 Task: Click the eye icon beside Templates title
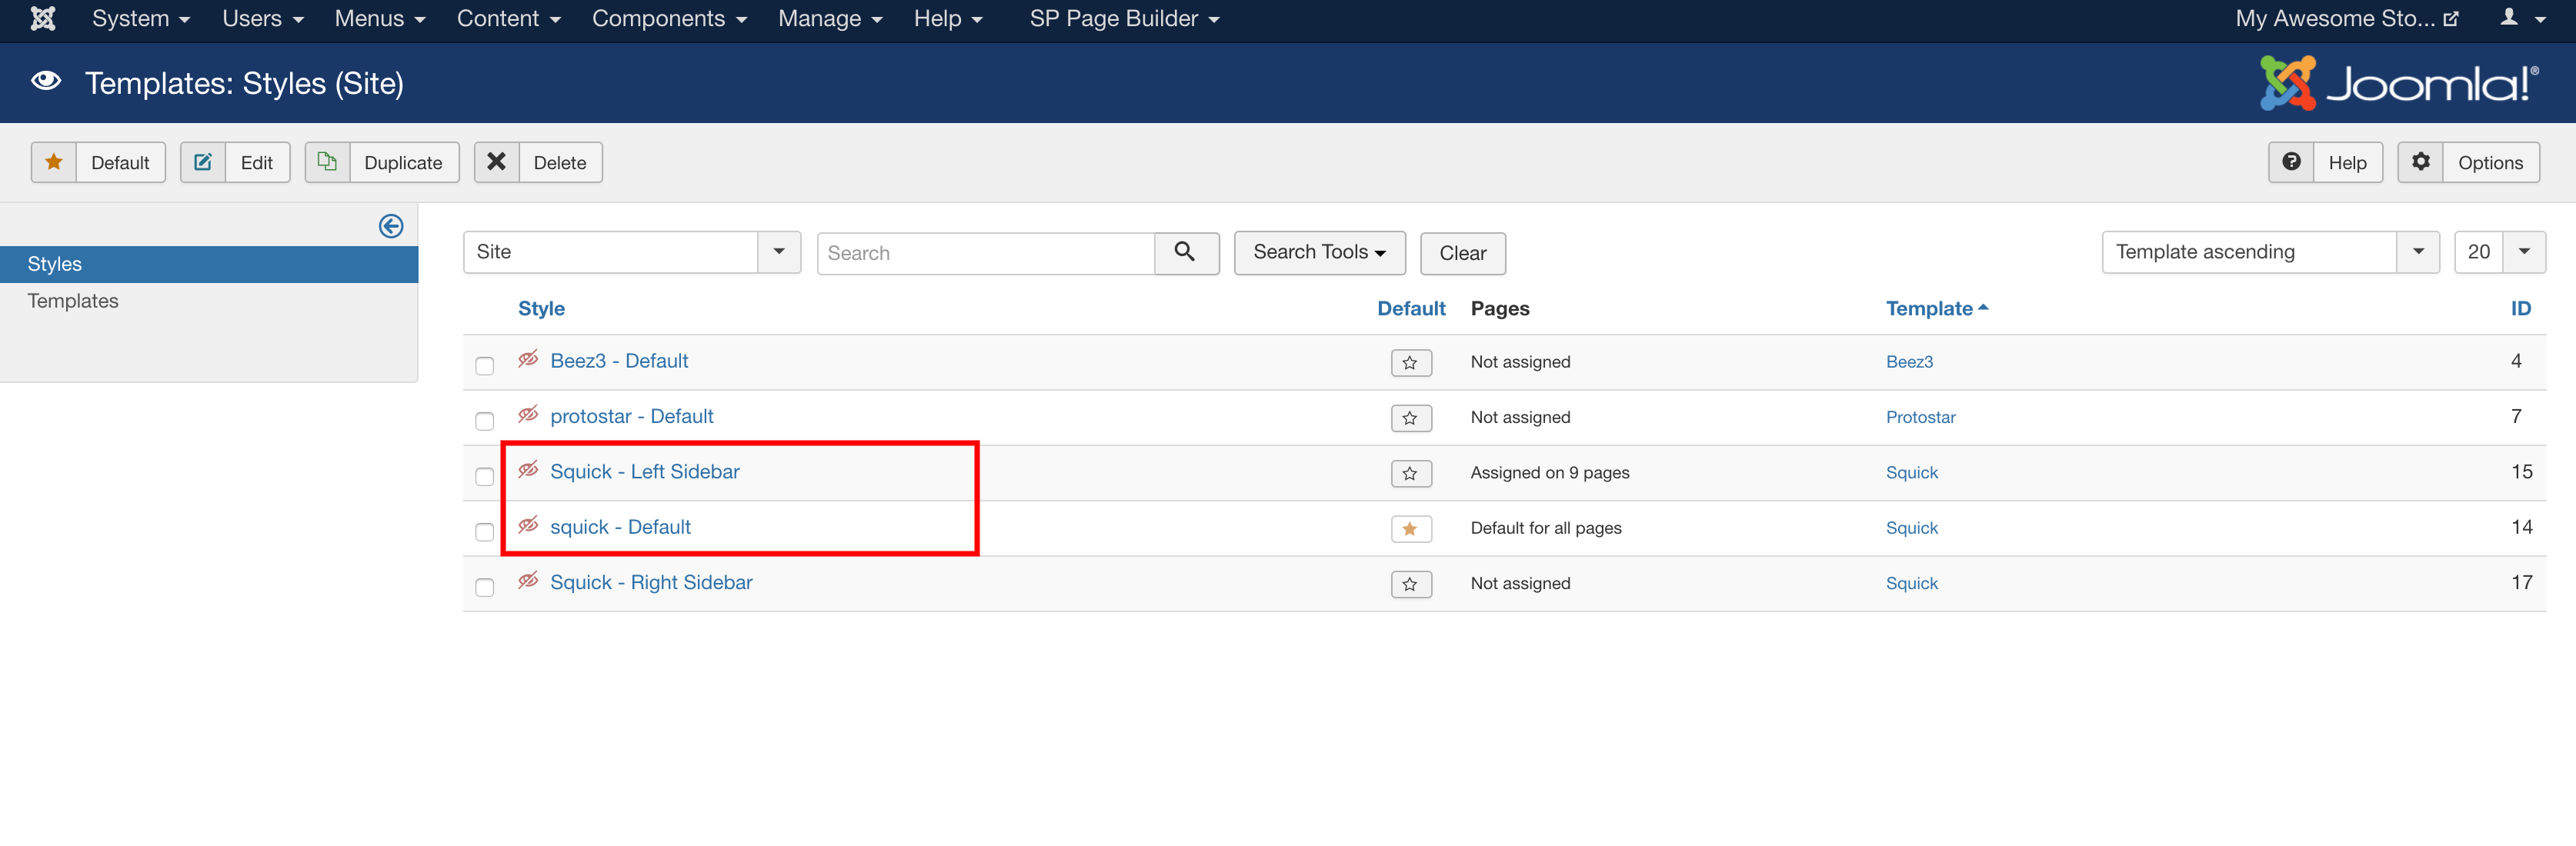click(46, 81)
